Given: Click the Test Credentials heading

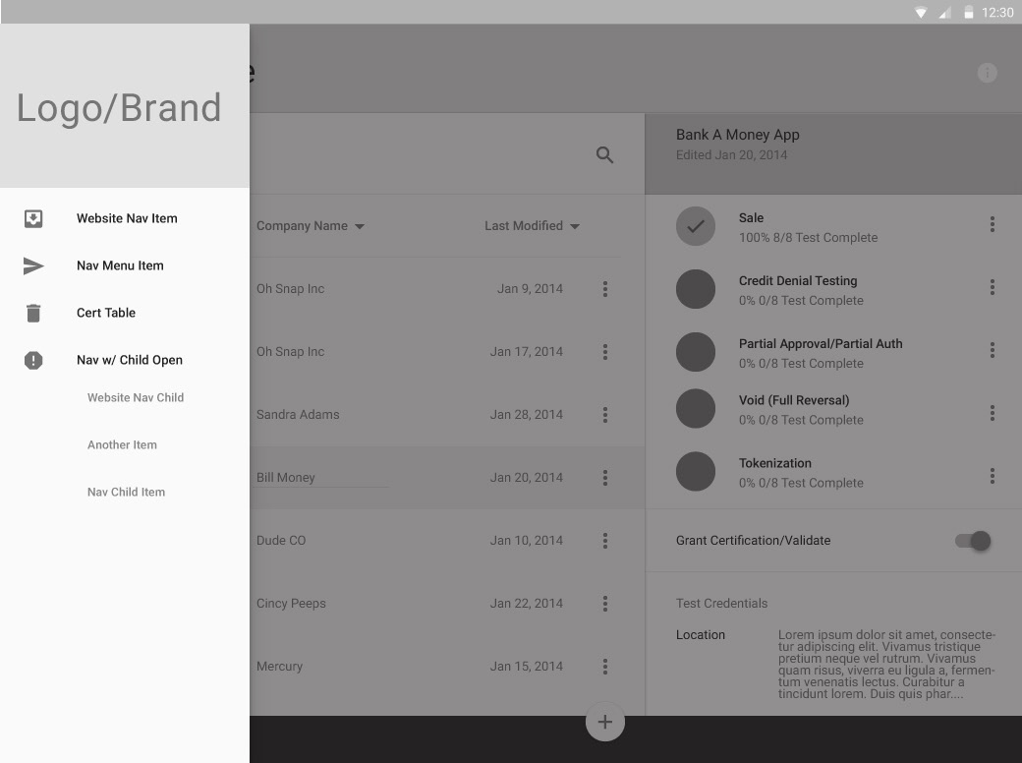Looking at the screenshot, I should (721, 604).
